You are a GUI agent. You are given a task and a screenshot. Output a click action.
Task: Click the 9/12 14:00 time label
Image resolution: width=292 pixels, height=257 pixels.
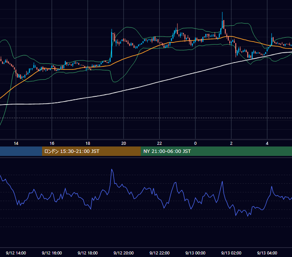[16, 253]
